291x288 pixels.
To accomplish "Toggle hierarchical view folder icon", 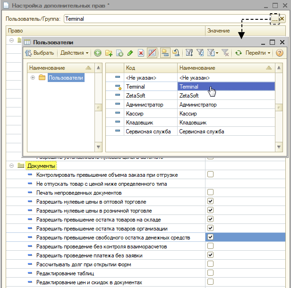I will [165, 53].
